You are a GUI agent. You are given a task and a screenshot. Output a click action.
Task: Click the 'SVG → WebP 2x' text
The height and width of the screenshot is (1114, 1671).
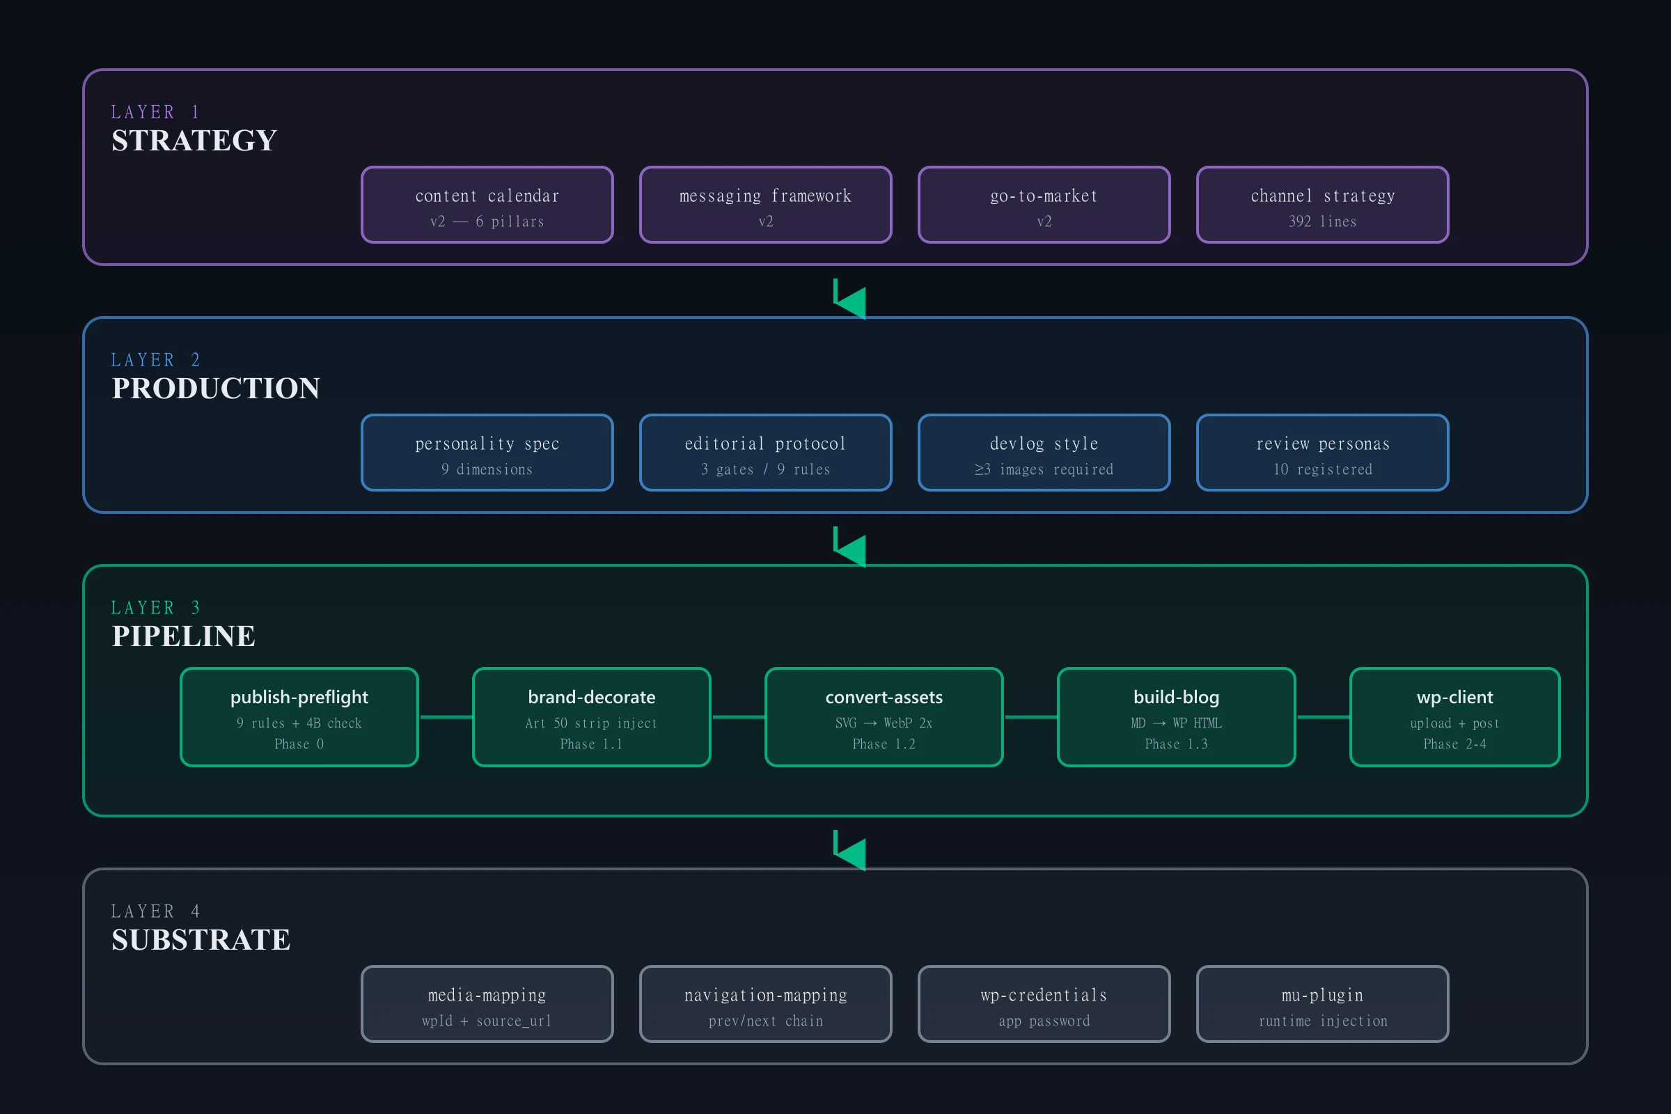click(x=884, y=723)
